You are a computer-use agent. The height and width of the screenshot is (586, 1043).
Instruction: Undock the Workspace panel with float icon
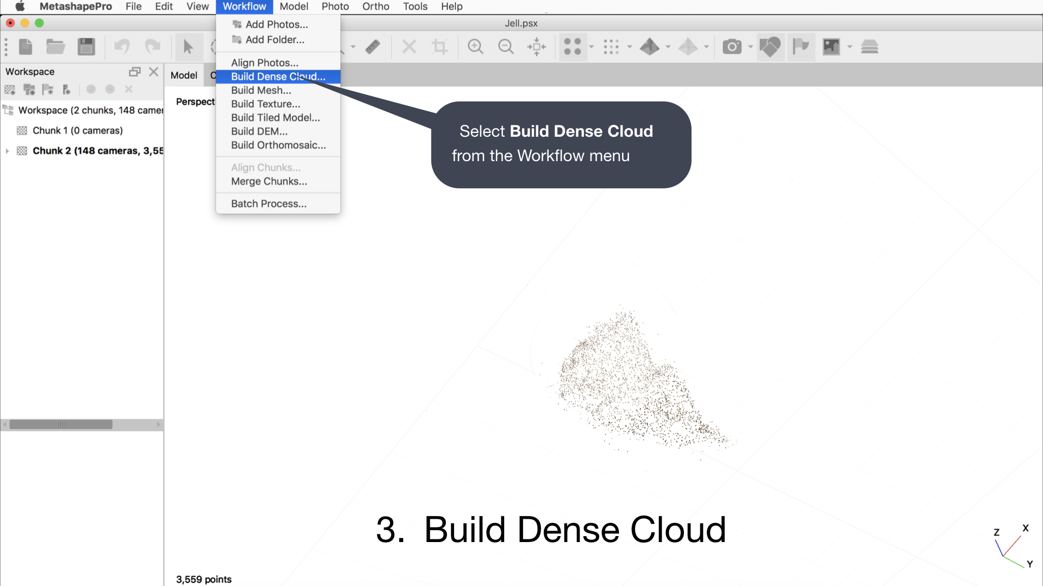tap(135, 72)
